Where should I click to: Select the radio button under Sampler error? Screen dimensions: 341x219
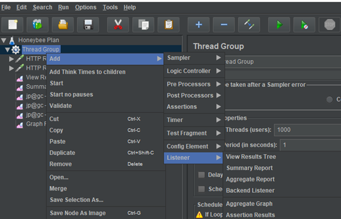(x=329, y=100)
